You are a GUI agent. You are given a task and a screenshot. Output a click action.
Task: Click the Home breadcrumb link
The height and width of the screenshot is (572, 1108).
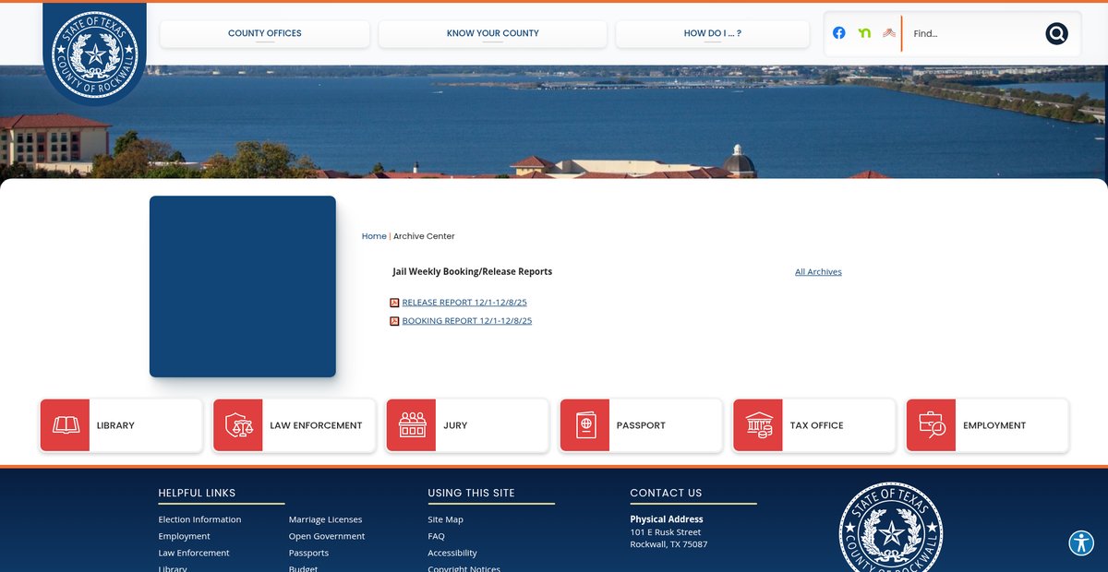pos(374,236)
